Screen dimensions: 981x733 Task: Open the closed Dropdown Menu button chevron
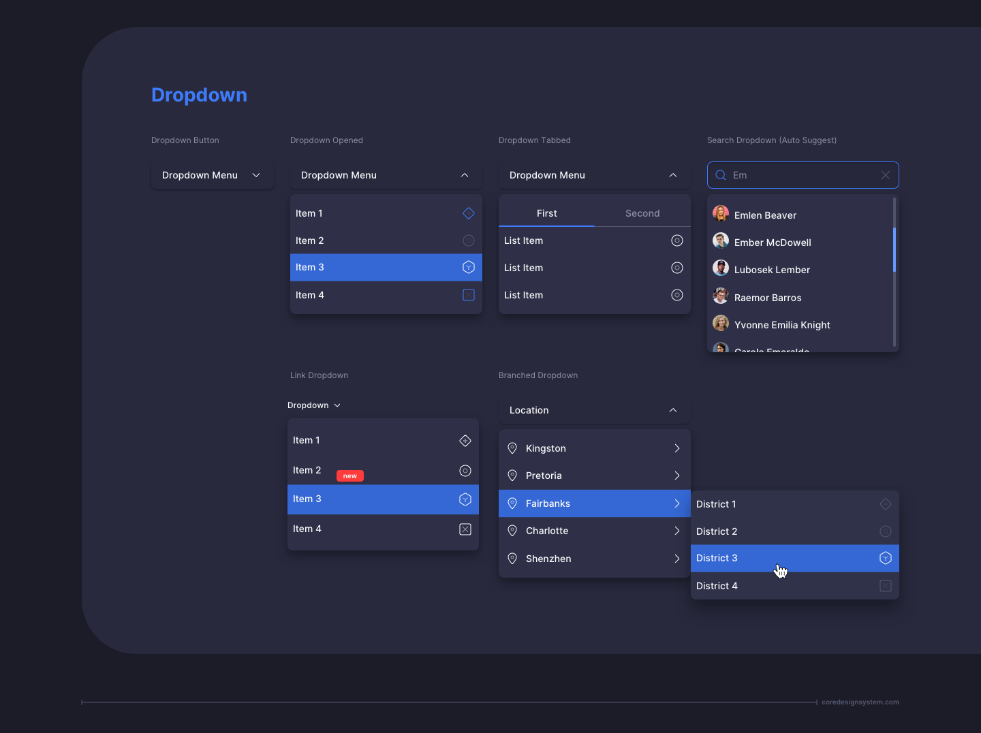[256, 175]
